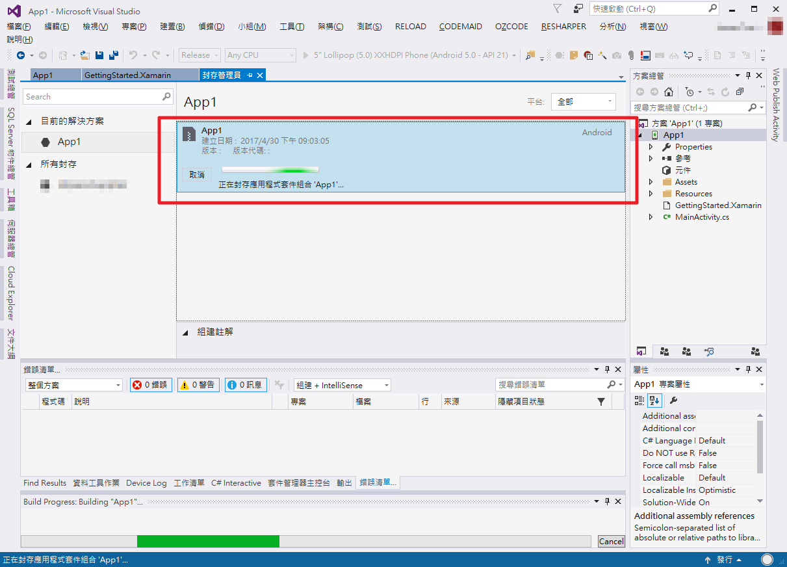The height and width of the screenshot is (567, 787).
Task: Open the Release configuration dropdown
Action: 200,55
